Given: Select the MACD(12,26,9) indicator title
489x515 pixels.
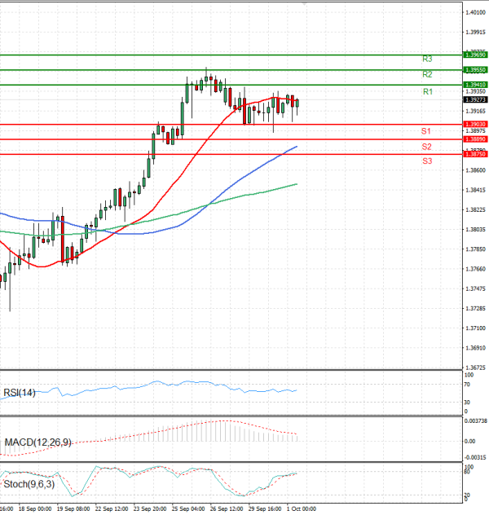Looking at the screenshot, I should (x=37, y=442).
